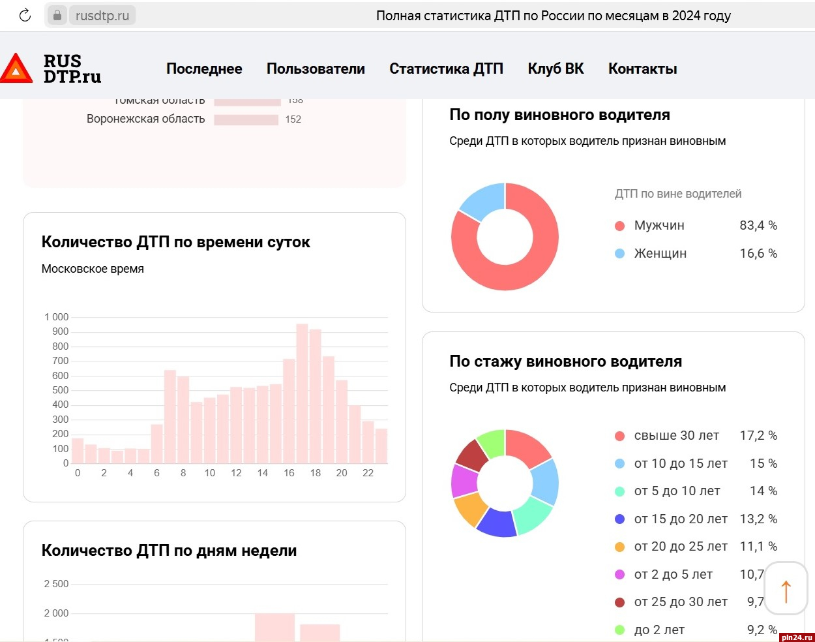Viewport: 815px width, 642px height.
Task: Click the от 10 до 15 лет legend dot
Action: coord(619,464)
